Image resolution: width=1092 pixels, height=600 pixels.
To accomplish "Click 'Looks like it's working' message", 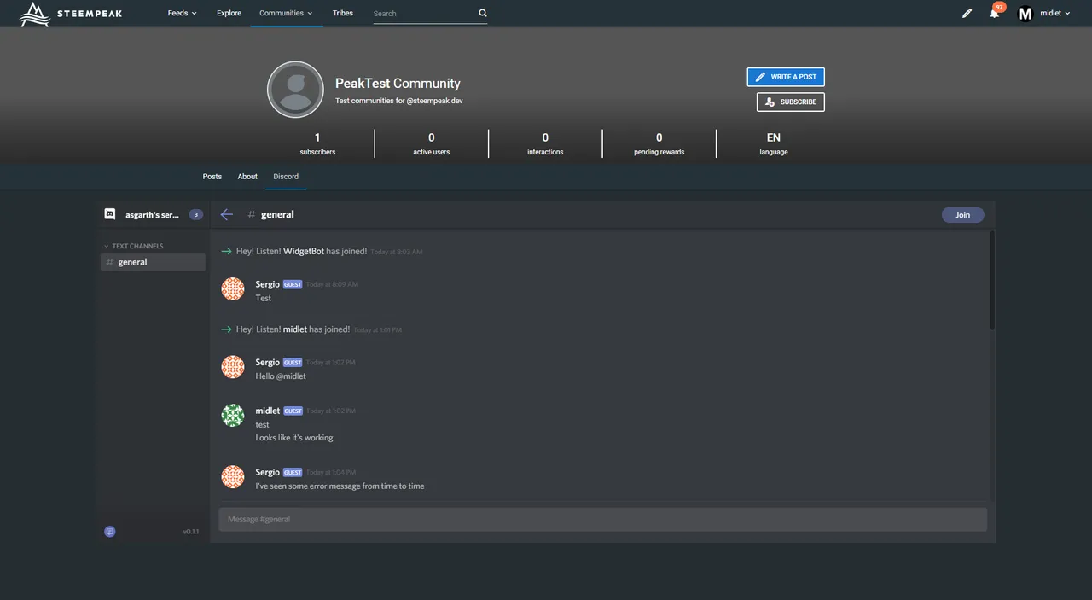I will pos(294,438).
